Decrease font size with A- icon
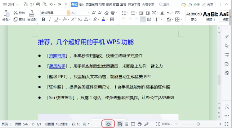Image resolution: width=232 pixels, height=129 pixels. pos(100,13)
